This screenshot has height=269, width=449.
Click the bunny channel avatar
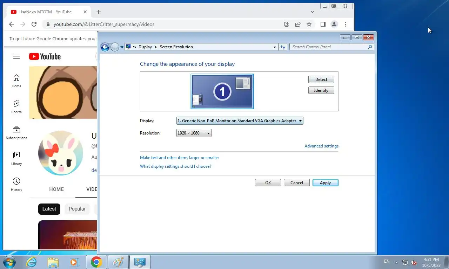pyautogui.click(x=61, y=153)
